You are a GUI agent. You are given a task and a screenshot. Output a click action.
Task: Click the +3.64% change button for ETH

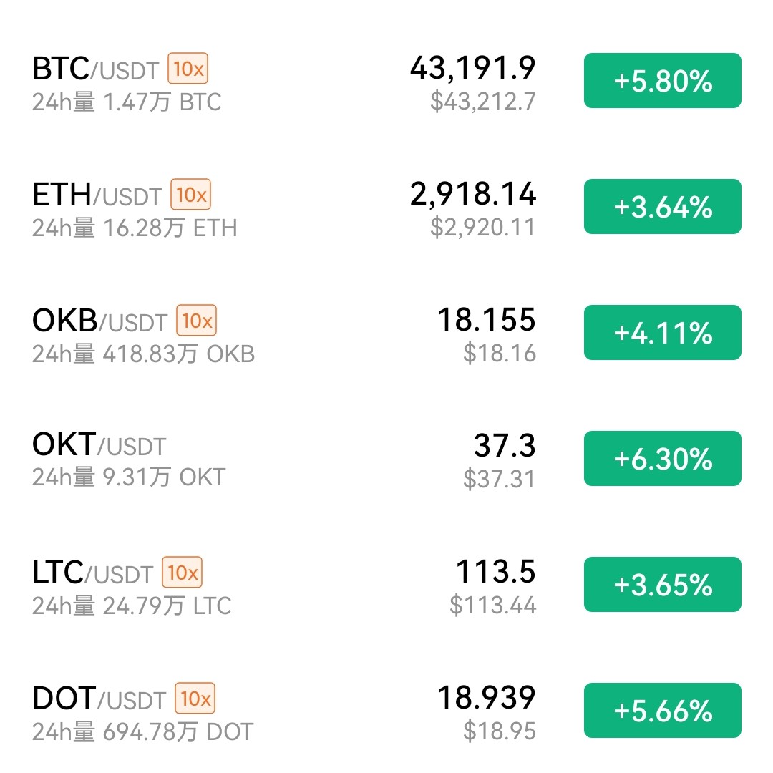[663, 207]
